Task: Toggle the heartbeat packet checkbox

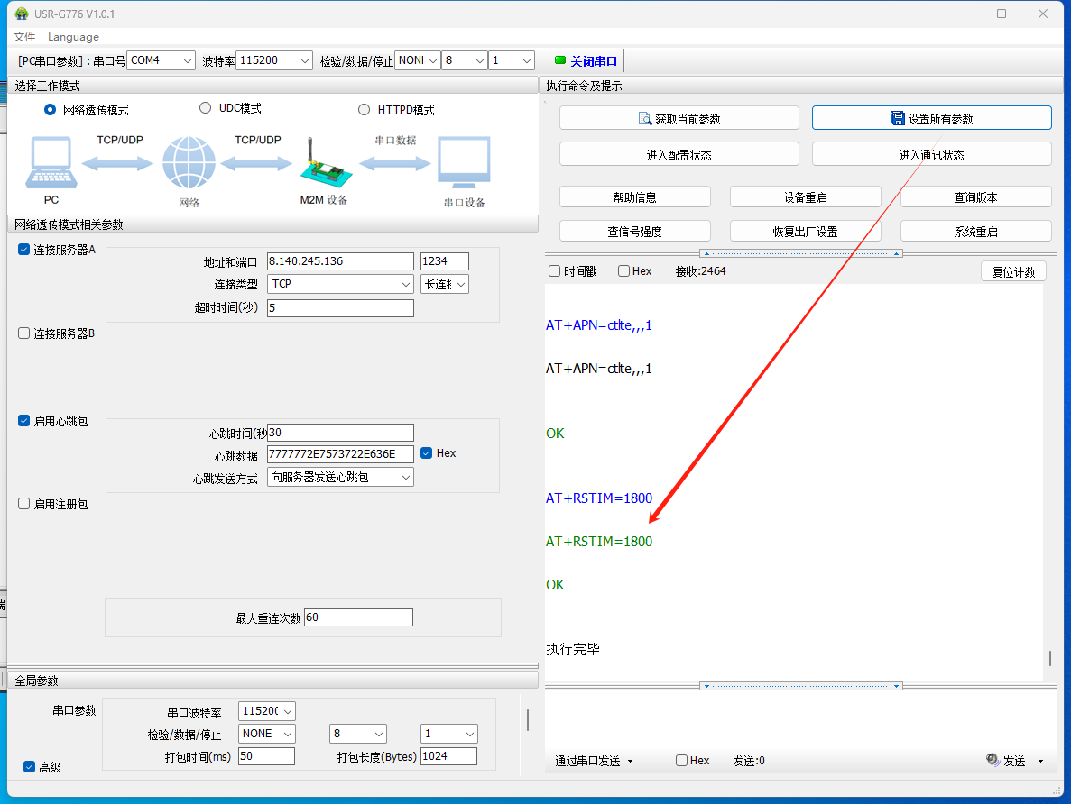Action: tap(24, 421)
